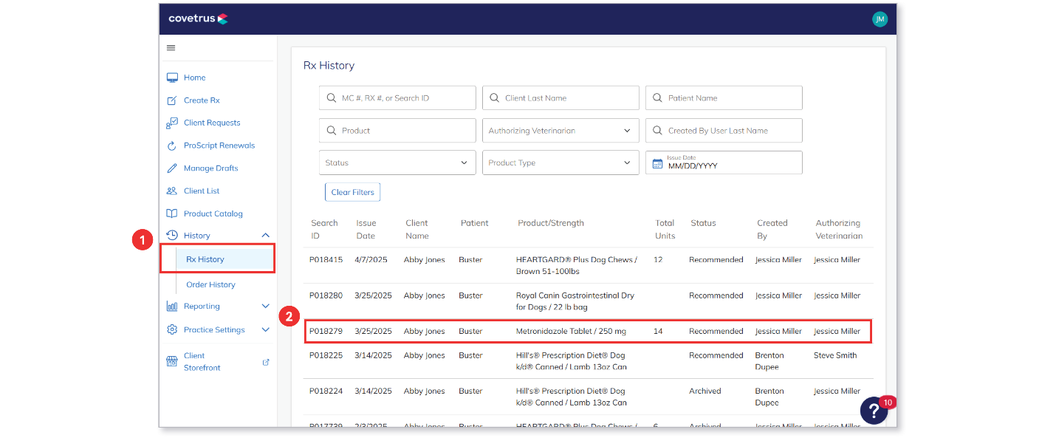Select ProScript Renewals in sidebar
This screenshot has height=438, width=1056.
pos(219,146)
